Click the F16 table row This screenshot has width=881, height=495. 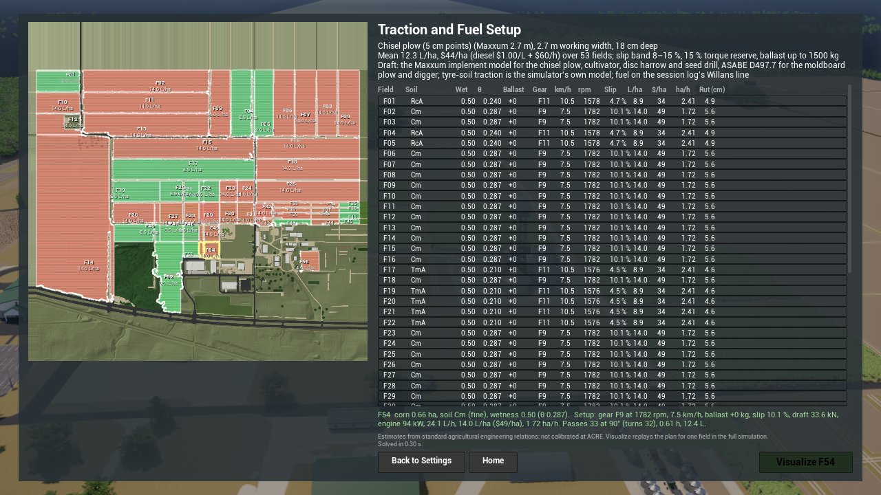pyautogui.click(x=613, y=259)
